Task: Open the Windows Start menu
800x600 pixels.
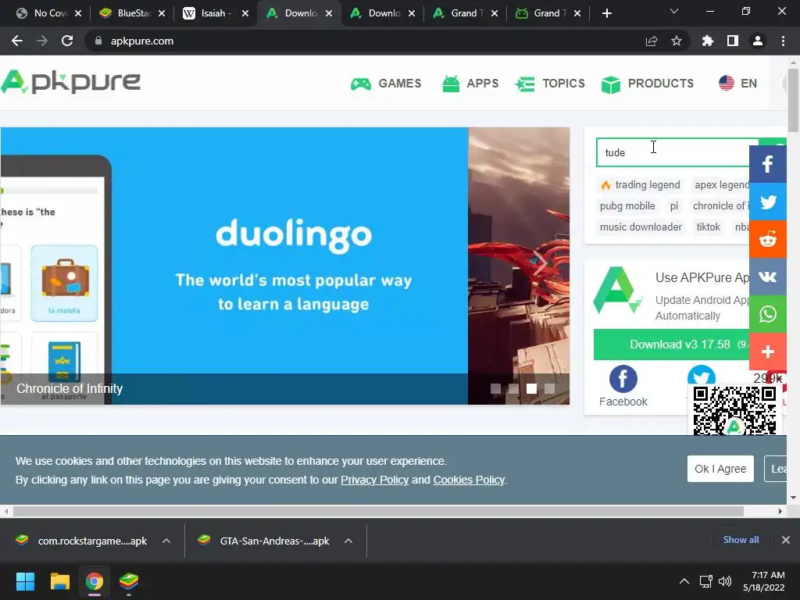Action: [x=25, y=581]
